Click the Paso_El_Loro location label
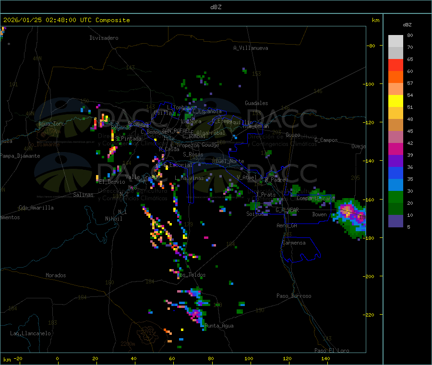This screenshot has width=432, height=365. pos(332,351)
